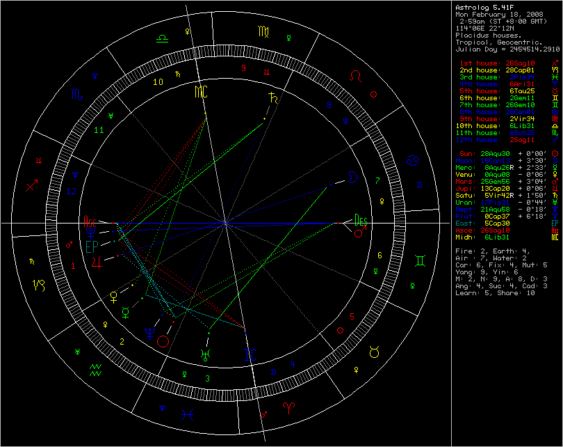Select the large red Sun glyph inside wheel
Viewport: 563px width, 447px height.
click(x=163, y=341)
